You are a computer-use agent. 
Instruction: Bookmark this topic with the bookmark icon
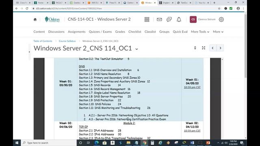[x=195, y=48]
